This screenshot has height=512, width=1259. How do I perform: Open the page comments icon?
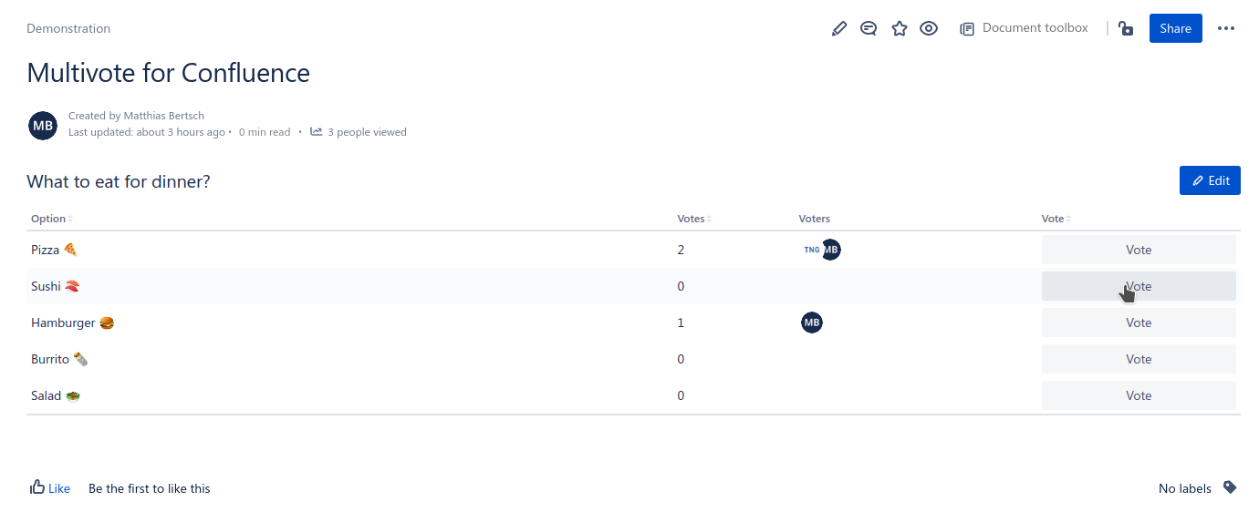[869, 28]
